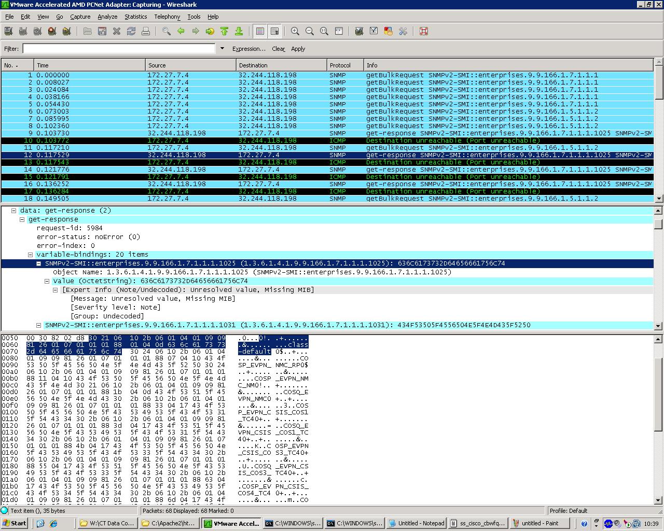Toggle packet list colorizing
Viewport: 664px width, 531px height.
click(x=260, y=31)
